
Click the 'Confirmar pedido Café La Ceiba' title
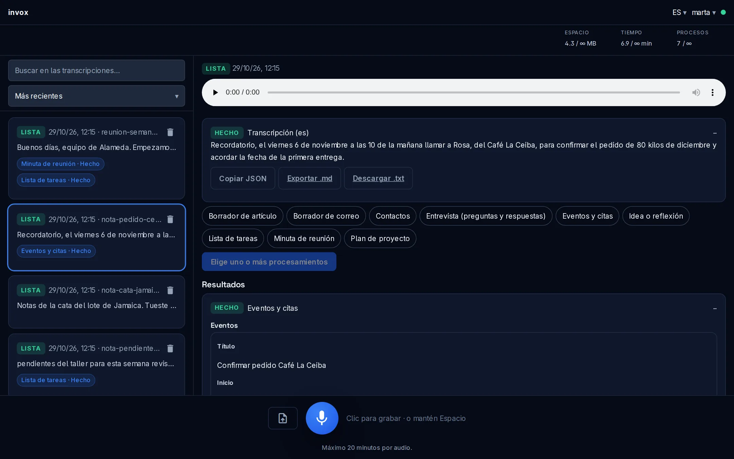tap(271, 365)
